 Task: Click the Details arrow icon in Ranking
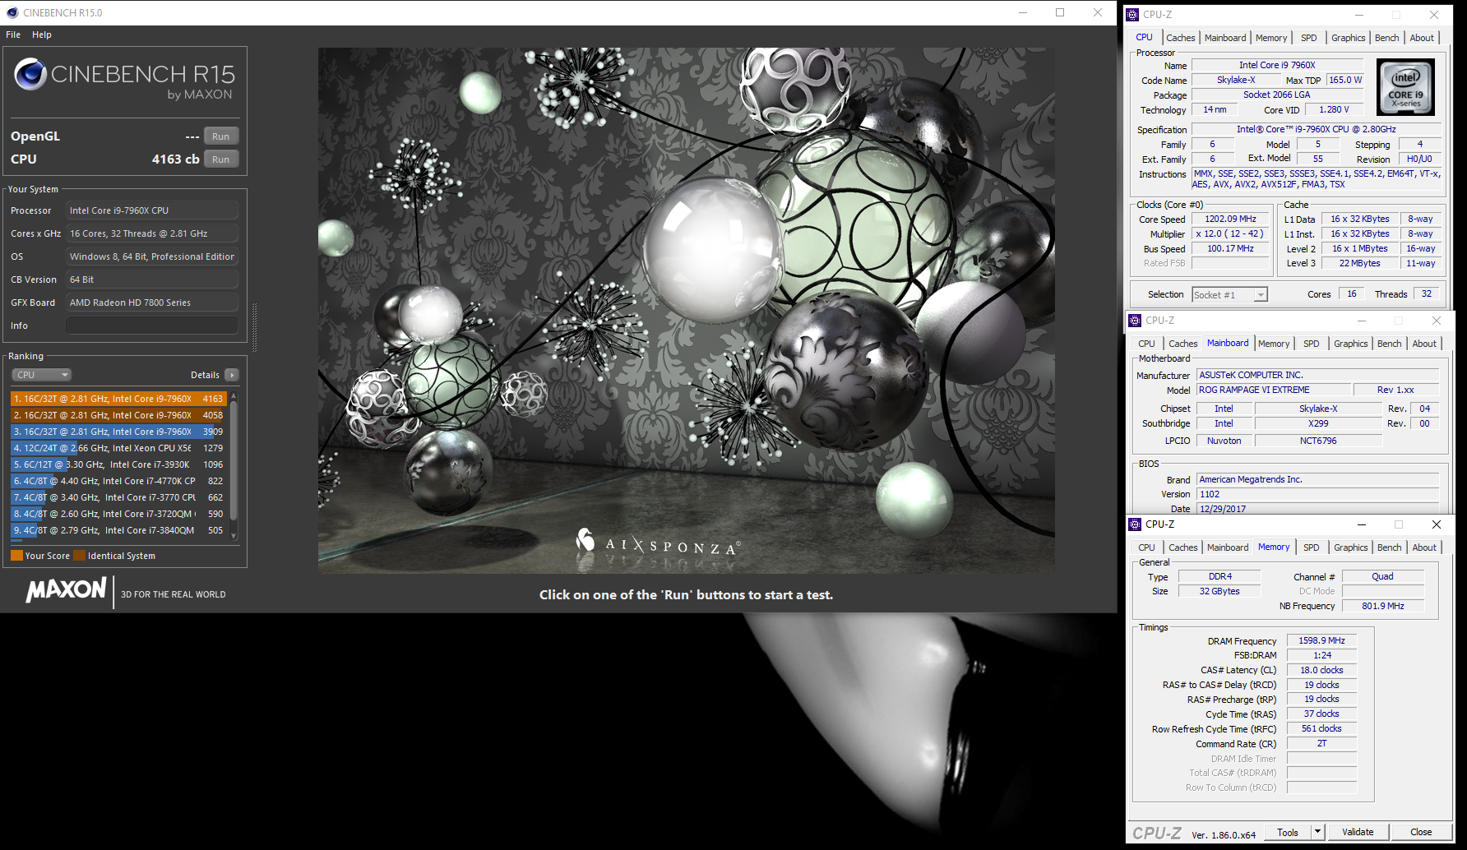tap(232, 375)
